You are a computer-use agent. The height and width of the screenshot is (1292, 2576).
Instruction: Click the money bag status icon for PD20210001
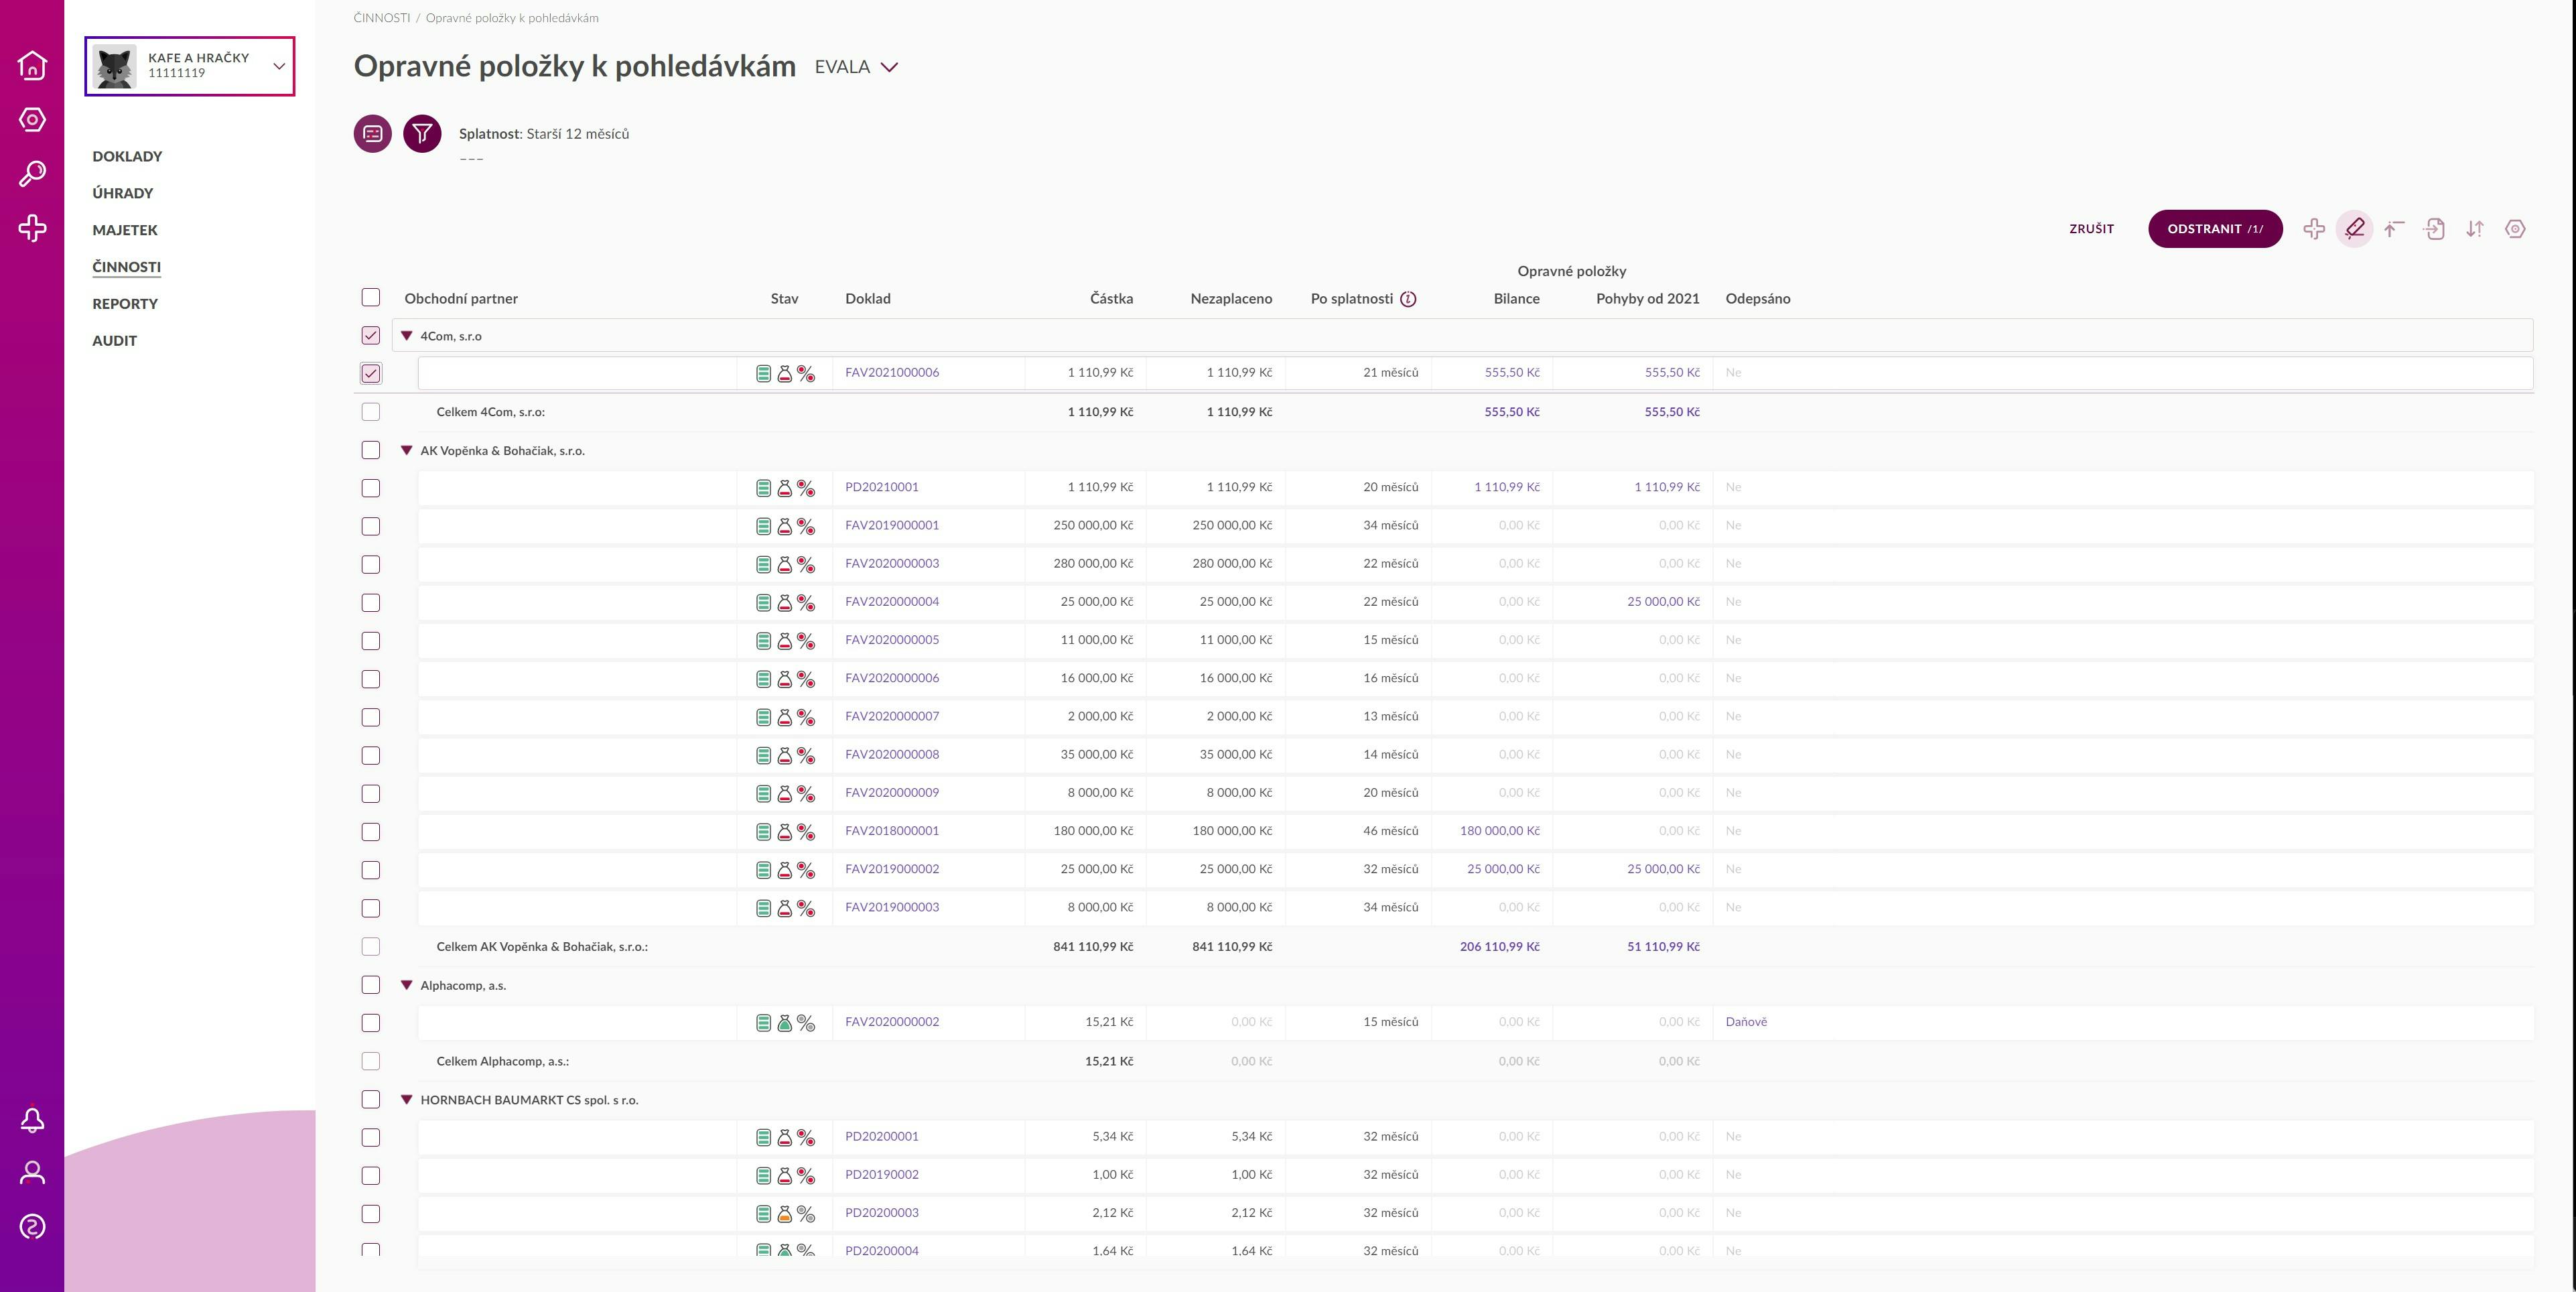(785, 488)
